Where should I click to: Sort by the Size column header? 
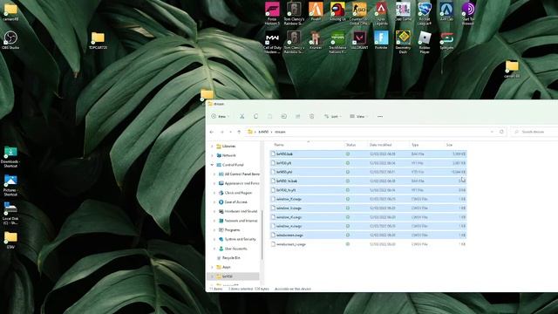[450, 145]
